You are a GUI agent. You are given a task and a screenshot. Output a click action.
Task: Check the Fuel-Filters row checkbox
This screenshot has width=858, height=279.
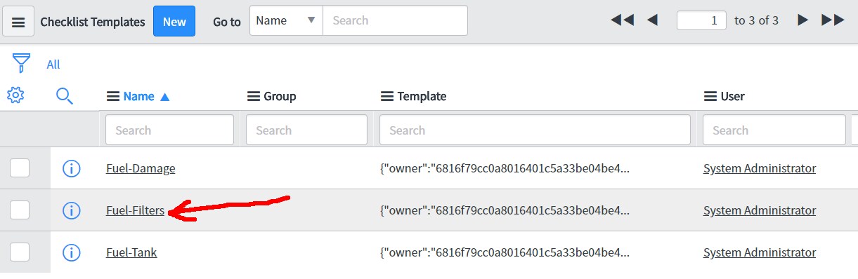[20, 210]
